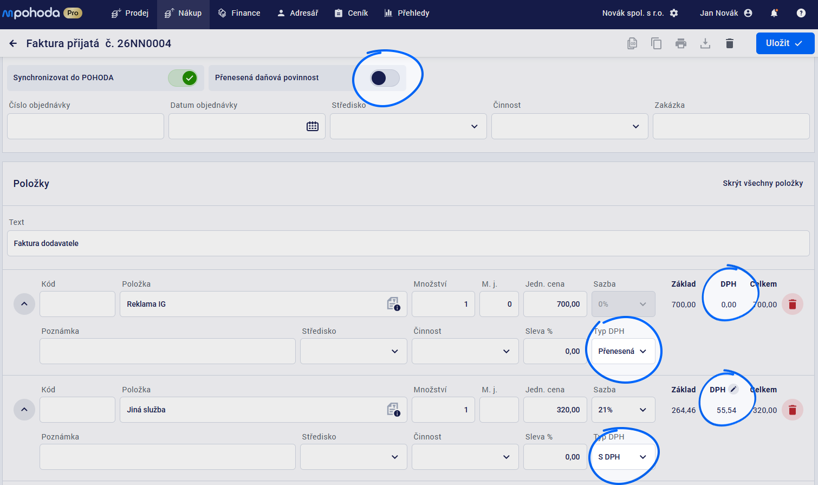Delete the Reklama IG item row
818x485 pixels.
tap(793, 304)
